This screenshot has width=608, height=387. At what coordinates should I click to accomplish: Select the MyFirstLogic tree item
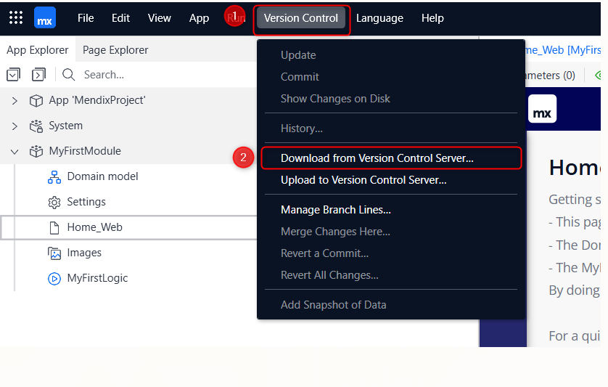pyautogui.click(x=97, y=278)
